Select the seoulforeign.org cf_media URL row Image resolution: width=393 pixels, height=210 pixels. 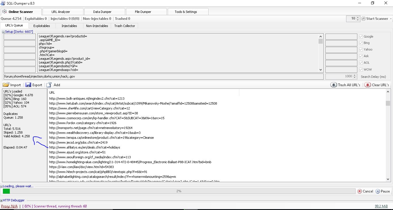point(90,157)
